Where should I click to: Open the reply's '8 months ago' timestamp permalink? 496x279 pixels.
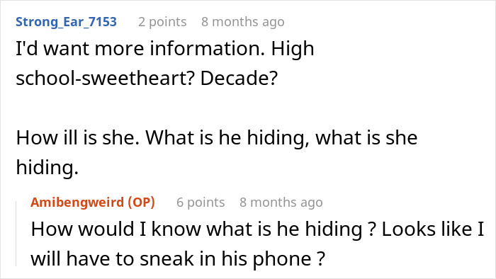point(281,203)
